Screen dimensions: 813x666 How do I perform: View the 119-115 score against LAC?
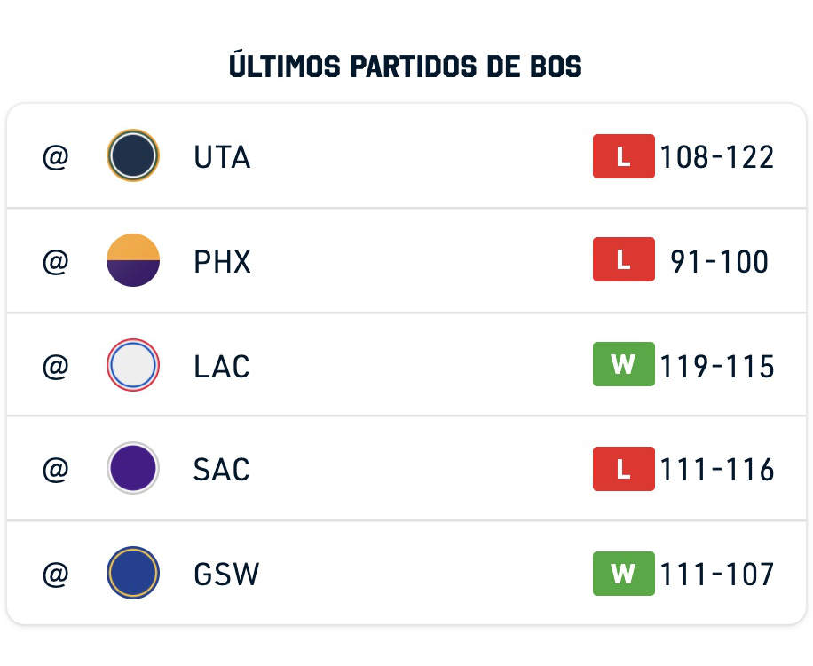(717, 367)
